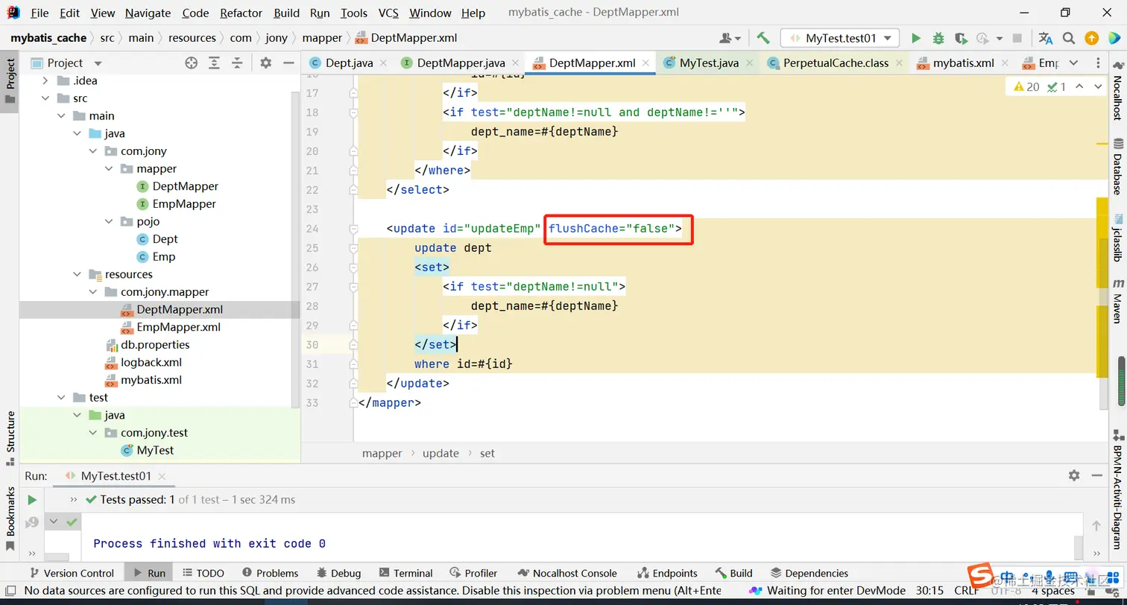The height and width of the screenshot is (605, 1127).
Task: Expand the .idea folder in the project tree
Action: (45, 80)
